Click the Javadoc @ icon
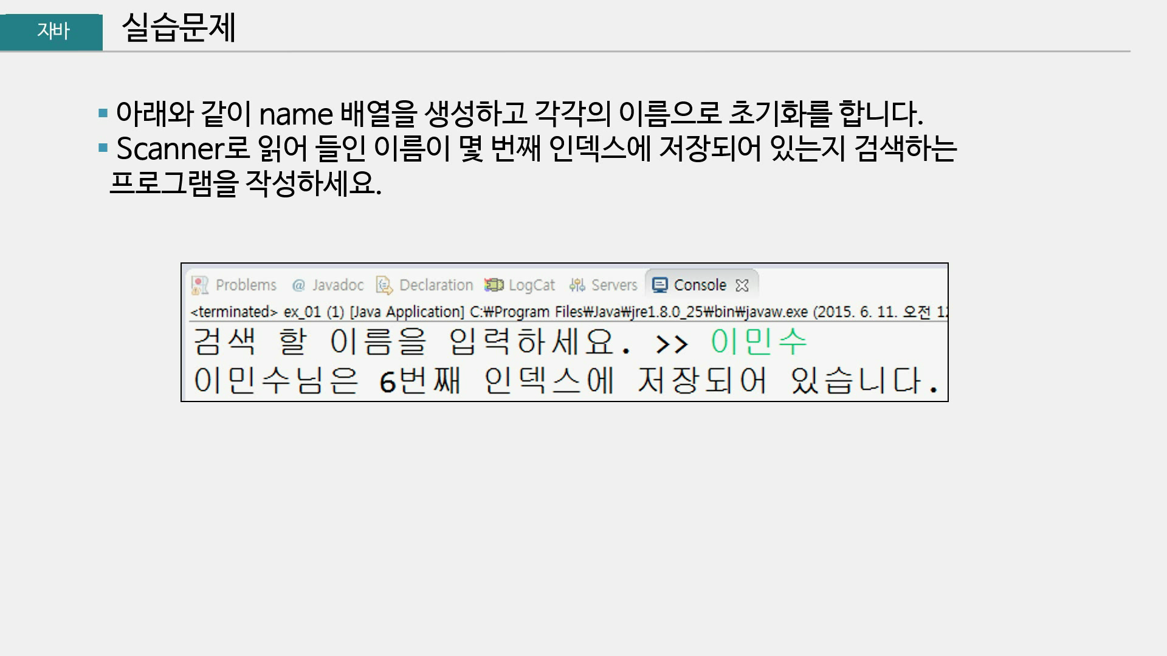The width and height of the screenshot is (1167, 656). coord(298,285)
